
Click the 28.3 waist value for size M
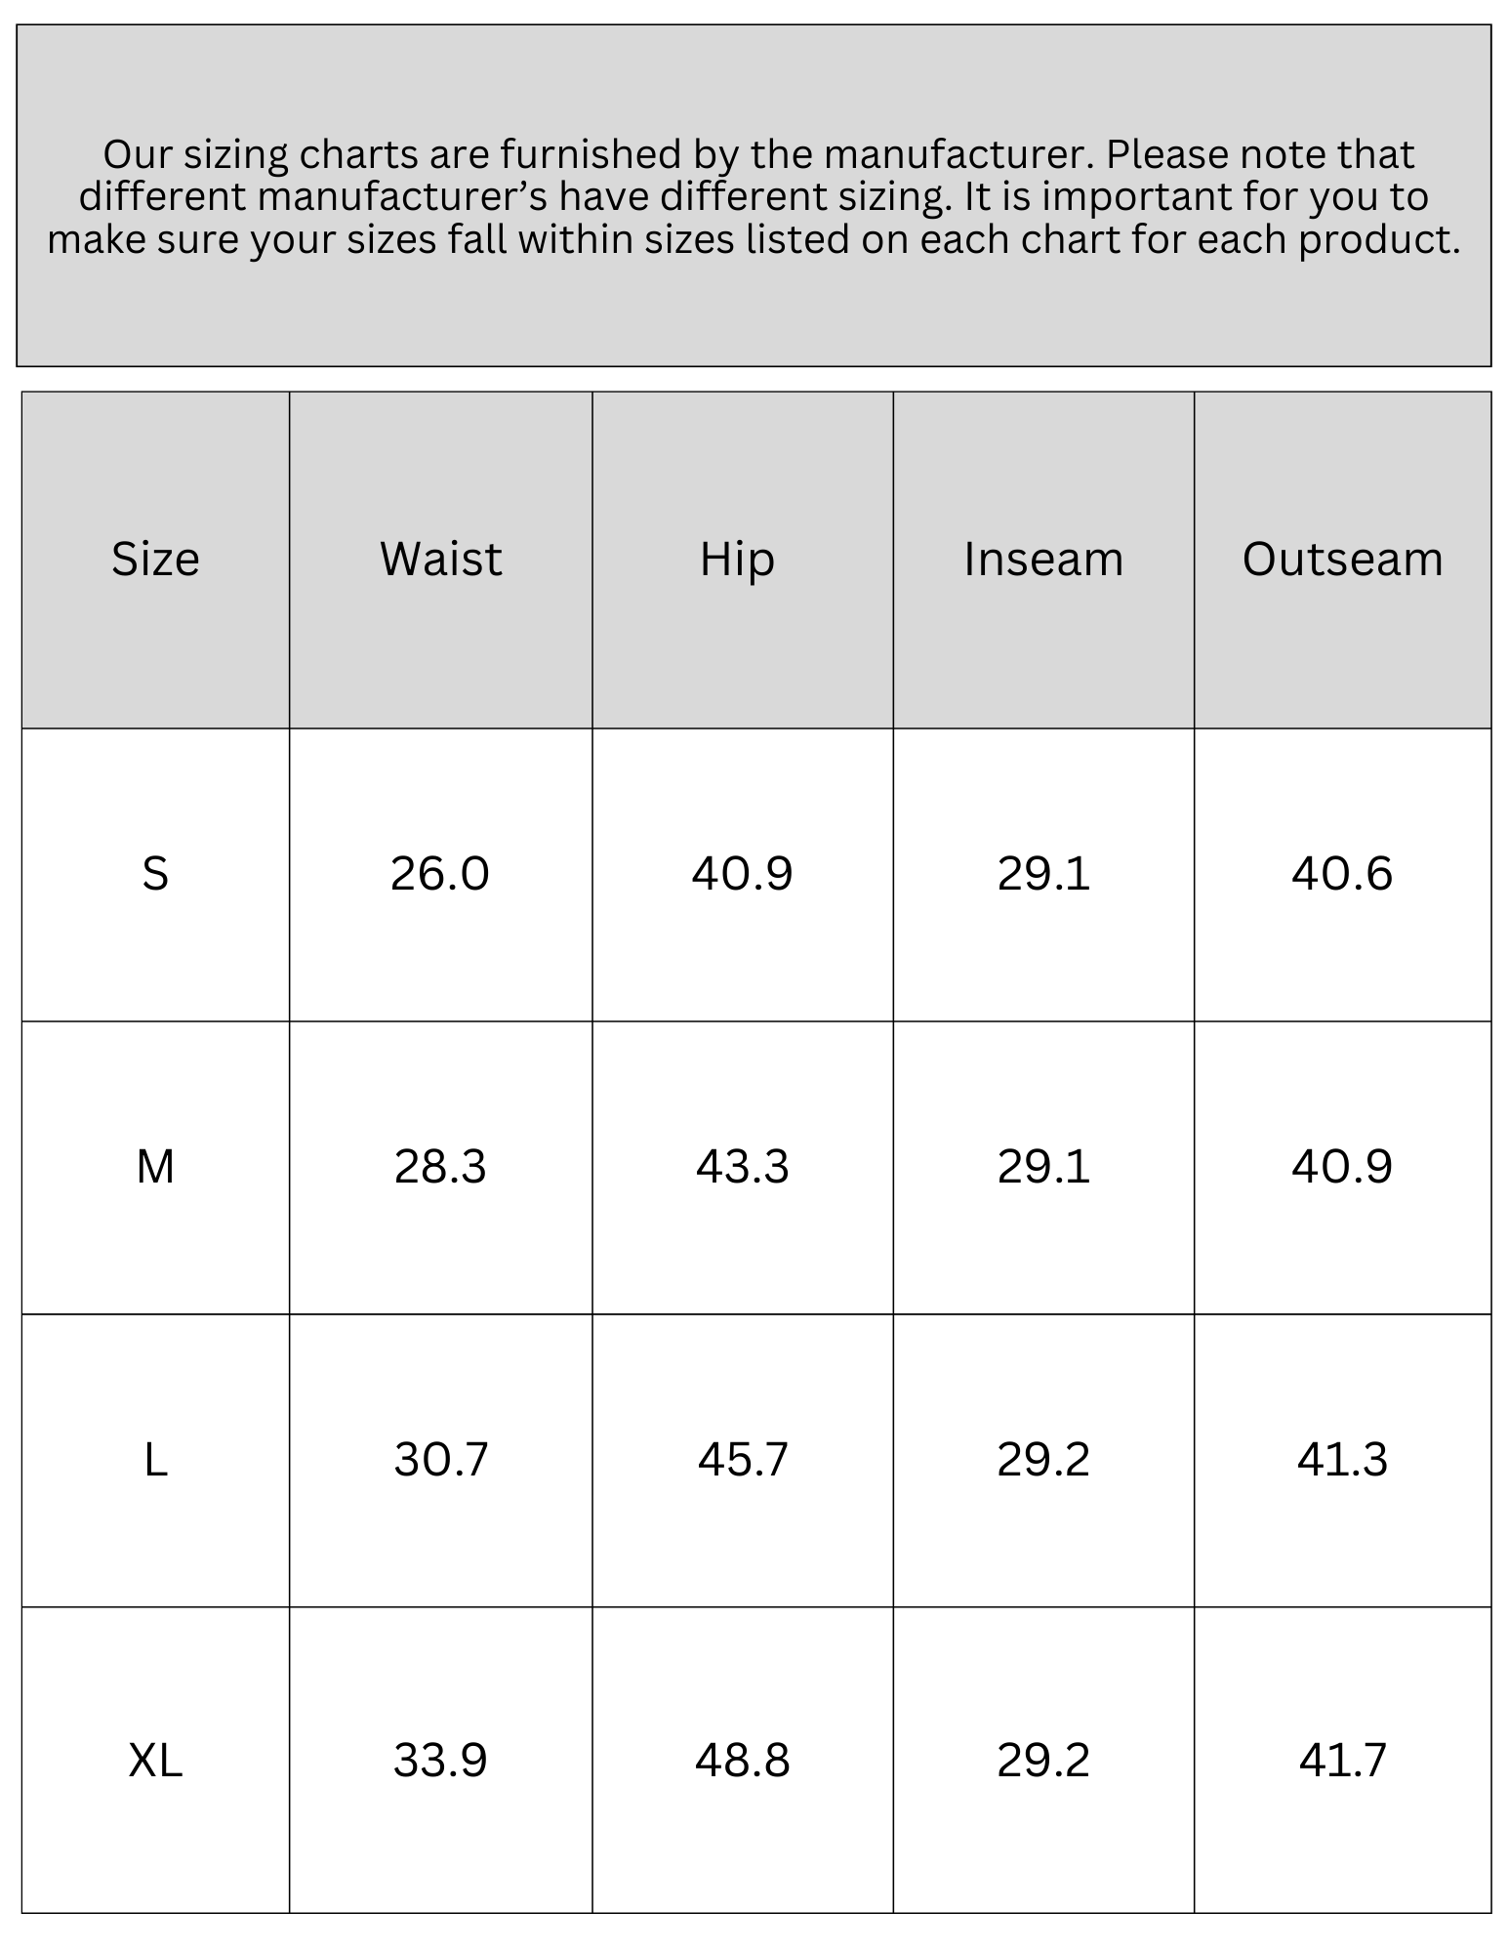440,1166
